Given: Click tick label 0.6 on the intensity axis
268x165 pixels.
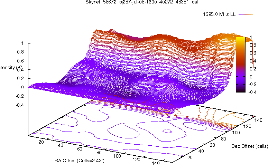Looking at the screenshot, I should pyautogui.click(x=20, y=61).
